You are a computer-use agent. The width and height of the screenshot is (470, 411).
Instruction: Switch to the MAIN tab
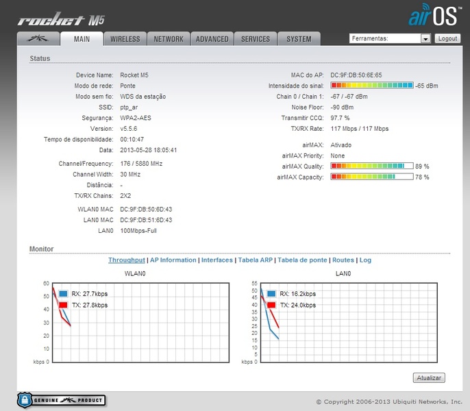tap(82, 39)
